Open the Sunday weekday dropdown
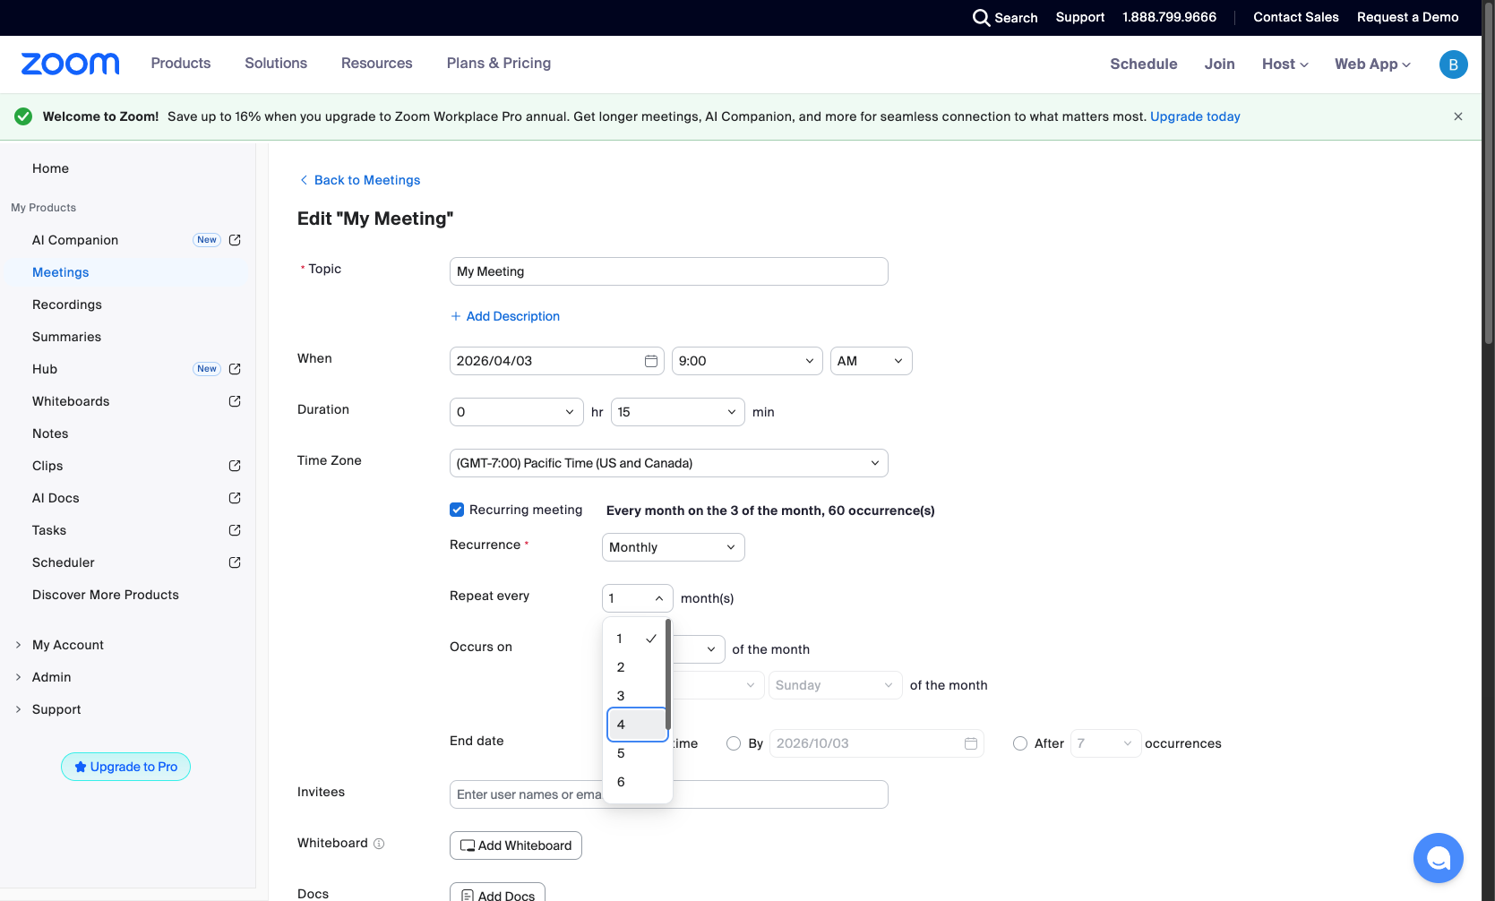Viewport: 1495px width, 901px height. tap(836, 685)
